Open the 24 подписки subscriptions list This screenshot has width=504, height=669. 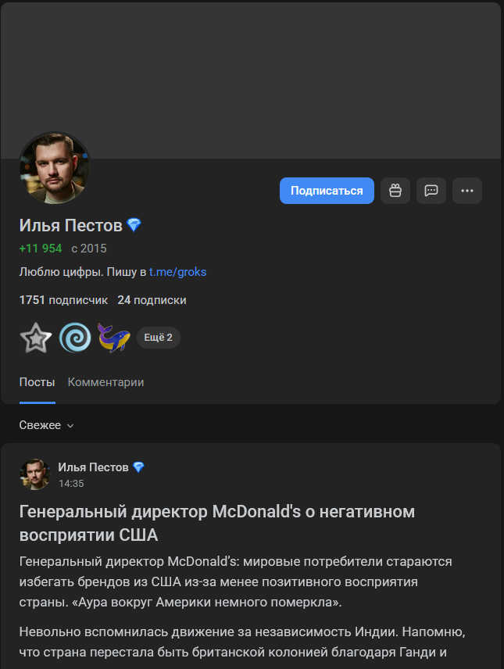(152, 299)
